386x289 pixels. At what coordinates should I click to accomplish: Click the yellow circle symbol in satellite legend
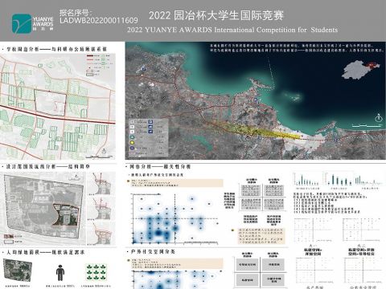132,142
